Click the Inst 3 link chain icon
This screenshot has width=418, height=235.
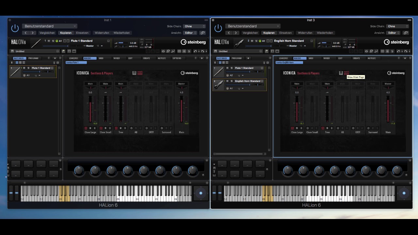(x=406, y=33)
